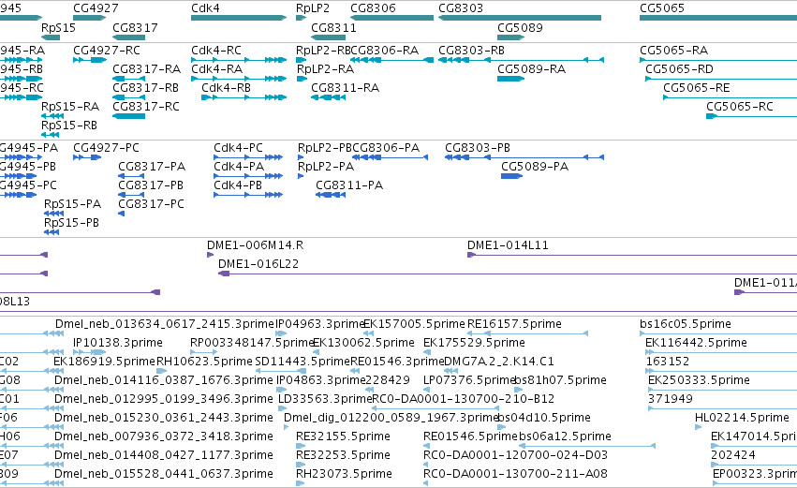Screen dimensions: 797x488
Task: Select transcript RpLP2-RA
Action: (x=325, y=69)
